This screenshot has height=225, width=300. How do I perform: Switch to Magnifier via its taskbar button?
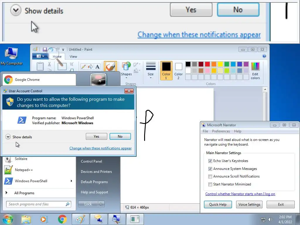click(117, 219)
